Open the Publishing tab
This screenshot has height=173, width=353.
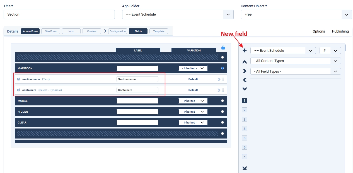coord(340,31)
